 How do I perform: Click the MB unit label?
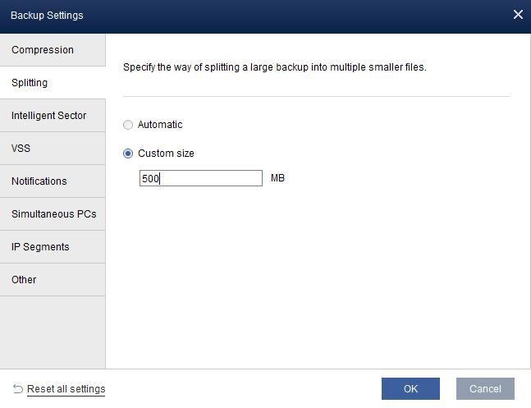tap(277, 178)
